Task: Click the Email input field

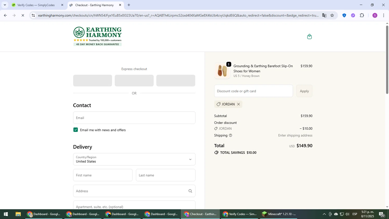Action: [134, 118]
